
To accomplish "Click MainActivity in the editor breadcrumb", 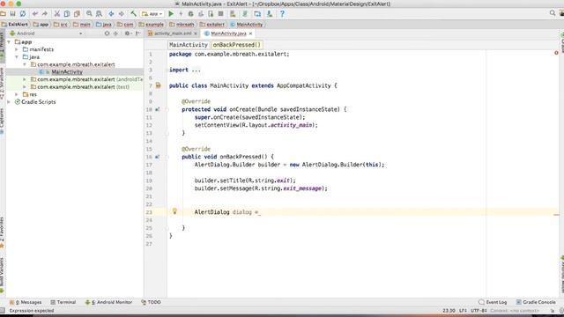I will pos(188,45).
